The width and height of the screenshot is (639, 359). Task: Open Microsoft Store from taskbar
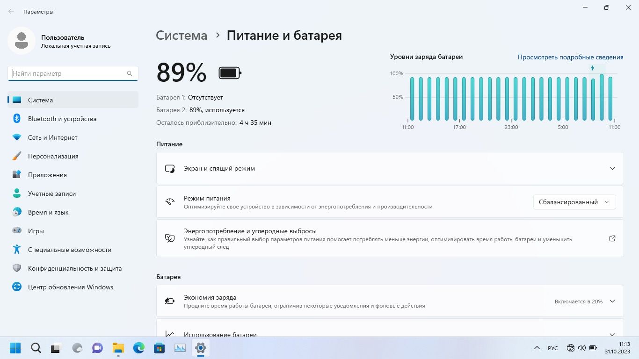click(x=160, y=348)
